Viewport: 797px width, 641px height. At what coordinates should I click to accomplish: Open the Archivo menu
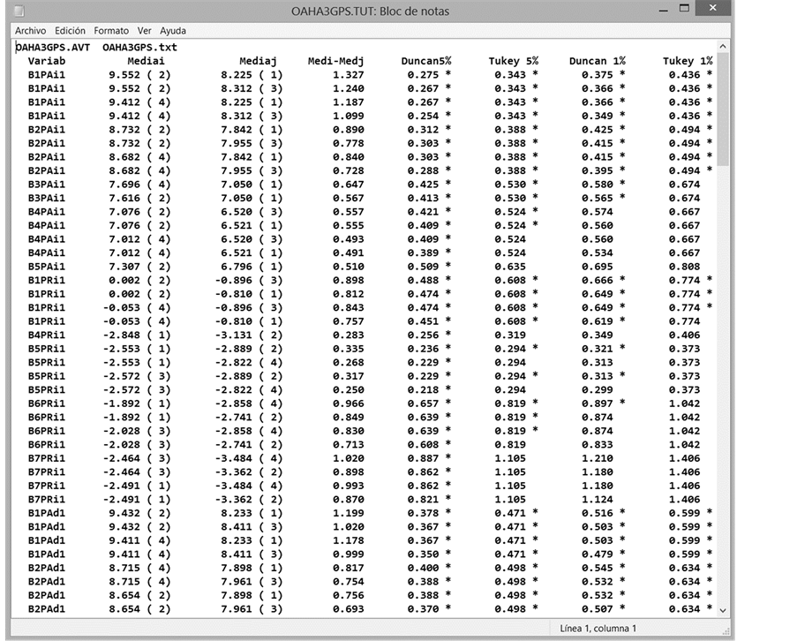coord(31,31)
